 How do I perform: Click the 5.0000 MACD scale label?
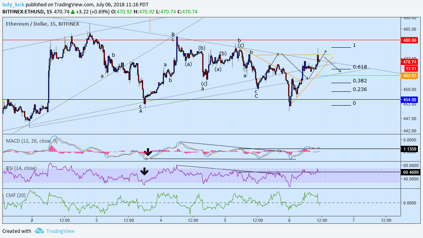pos(410,140)
